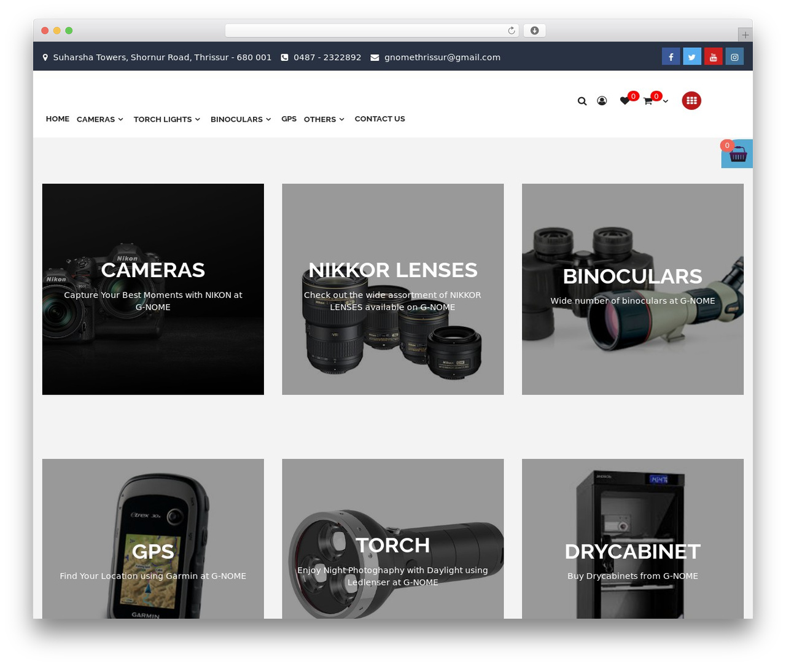Open the Torch category card
This screenshot has width=786, height=666.
393,539
